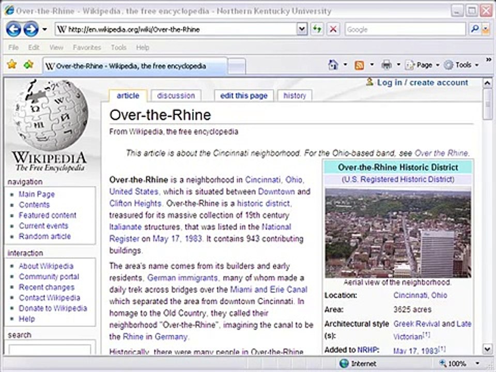The image size is (496, 372).
Task: Switch to the article tab
Action: [x=128, y=96]
